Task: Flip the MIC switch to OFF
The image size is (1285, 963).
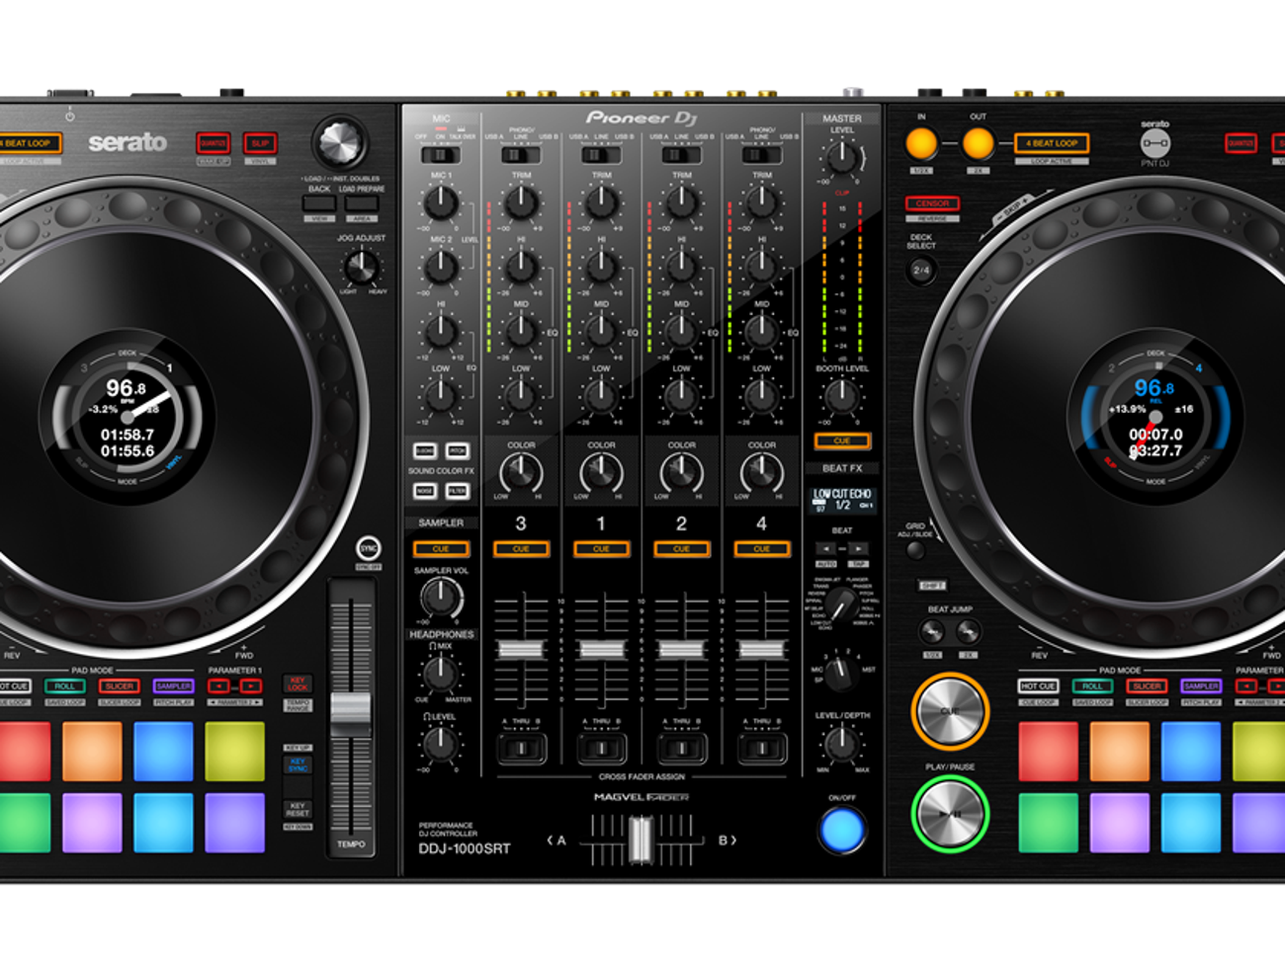Action: 425,155
